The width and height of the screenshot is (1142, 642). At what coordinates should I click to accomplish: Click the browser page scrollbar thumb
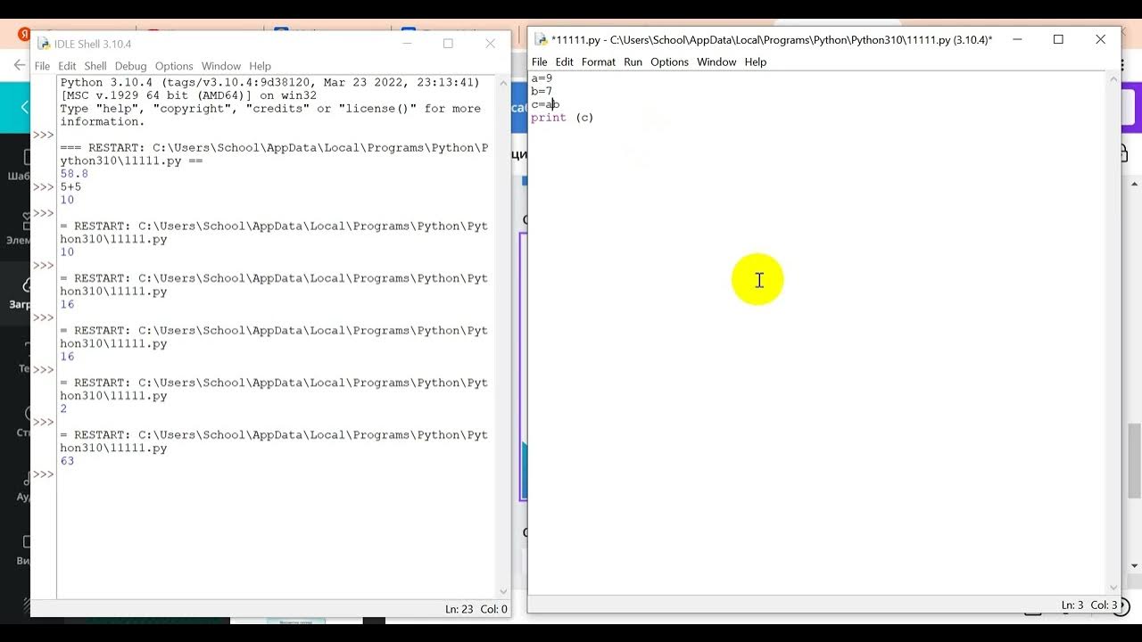click(x=1135, y=461)
